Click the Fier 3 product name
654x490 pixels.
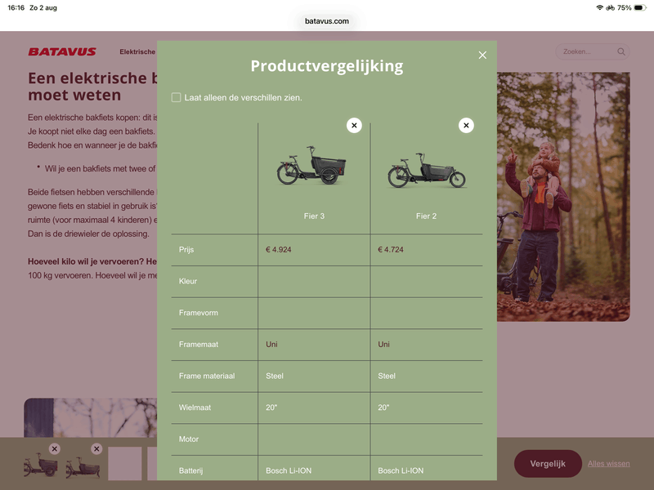point(314,216)
